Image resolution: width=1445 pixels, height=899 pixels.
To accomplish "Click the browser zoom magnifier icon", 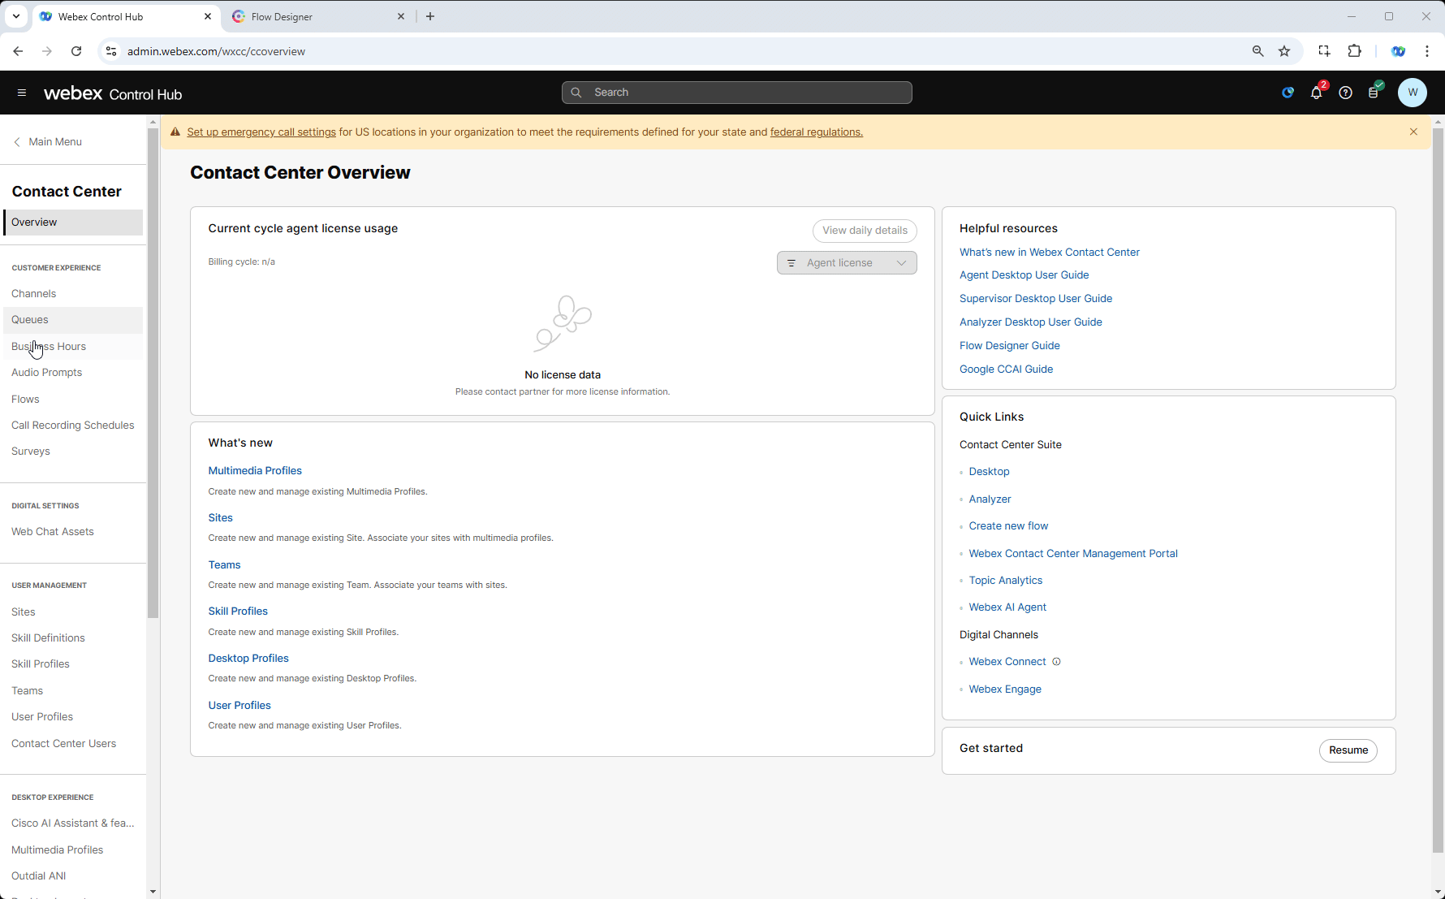I will click(x=1257, y=51).
